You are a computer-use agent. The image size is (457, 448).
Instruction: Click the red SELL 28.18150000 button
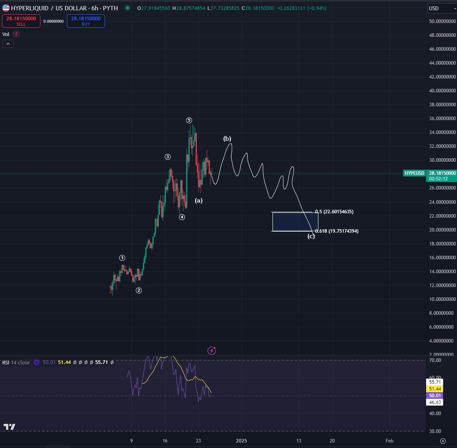[21, 21]
